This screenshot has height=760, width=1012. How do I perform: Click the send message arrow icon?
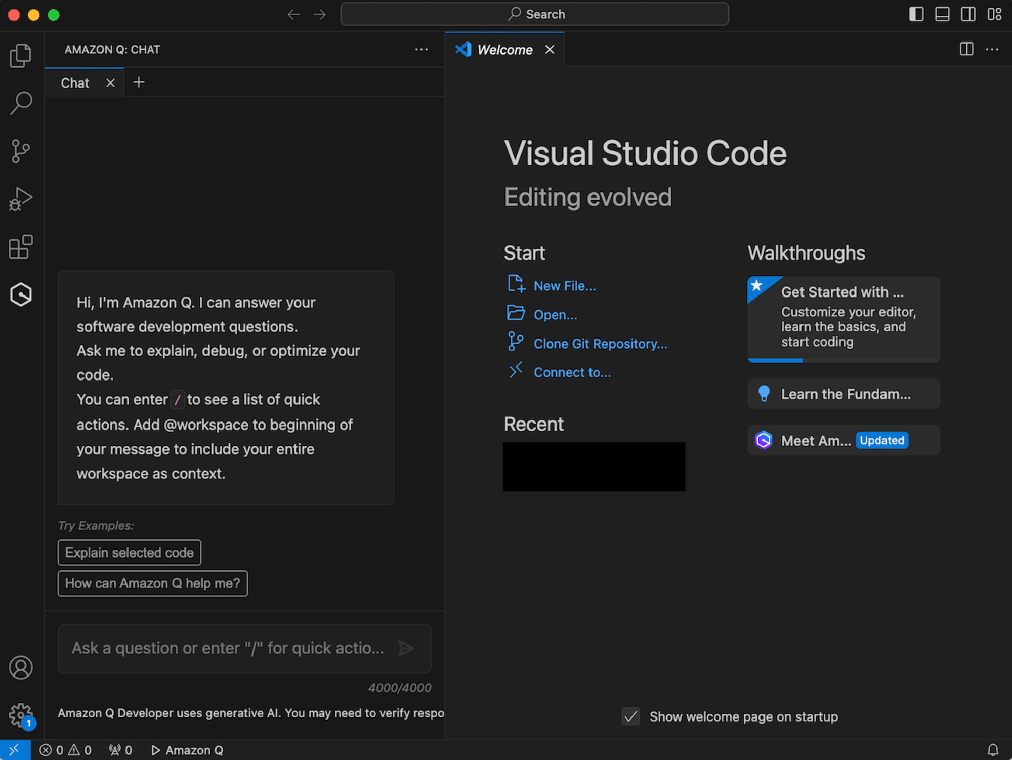click(406, 648)
